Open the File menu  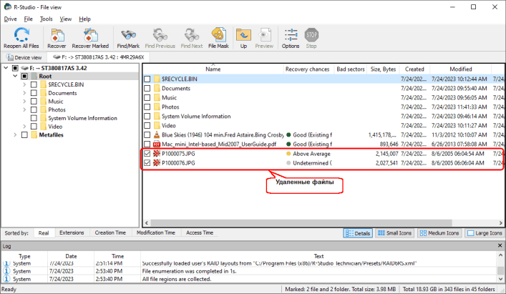click(x=29, y=19)
